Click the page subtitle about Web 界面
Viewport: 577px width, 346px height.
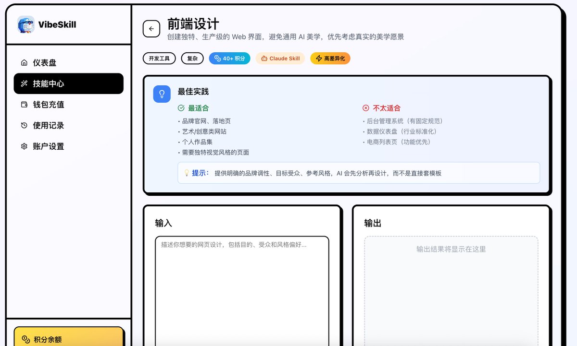tap(286, 37)
